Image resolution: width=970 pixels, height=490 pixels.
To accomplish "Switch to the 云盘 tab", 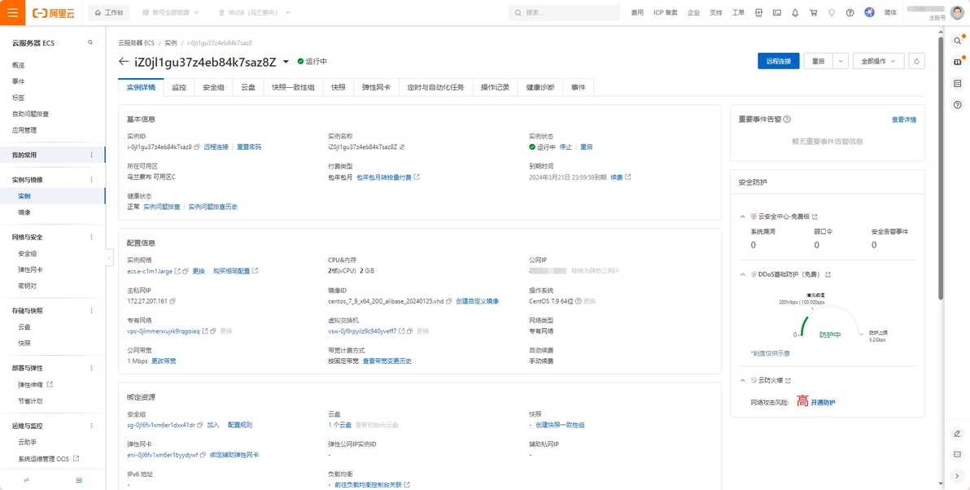I will tap(248, 87).
